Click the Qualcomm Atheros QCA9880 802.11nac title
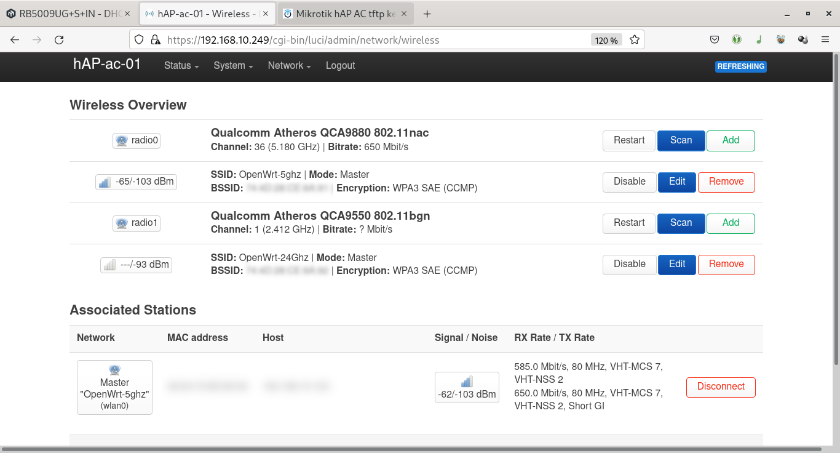Screen dimensions: 840x453 pos(320,133)
